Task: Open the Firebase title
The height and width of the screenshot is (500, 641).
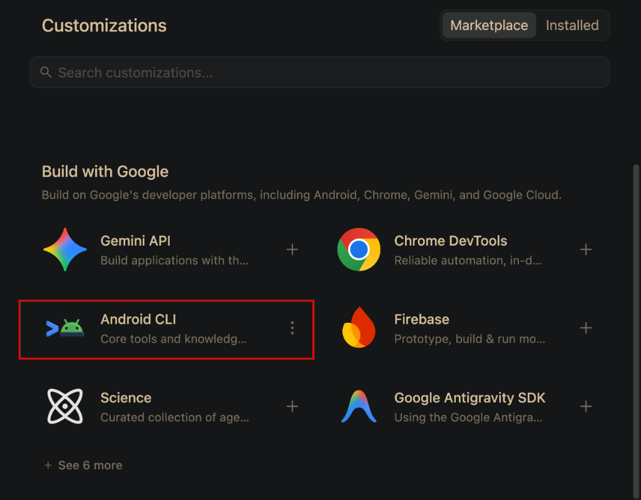Action: (421, 319)
